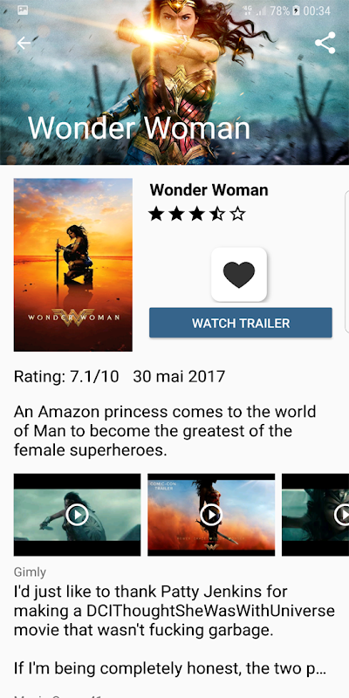Tap the Rating 7.1/10 text
This screenshot has width=349, height=698.
click(x=66, y=377)
